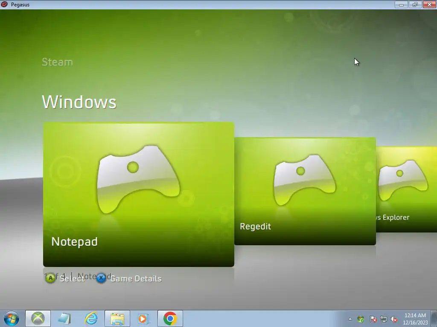Viewport: 437px width, 327px height.
Task: Choose the Windows Explorer tile
Action: pos(406,189)
